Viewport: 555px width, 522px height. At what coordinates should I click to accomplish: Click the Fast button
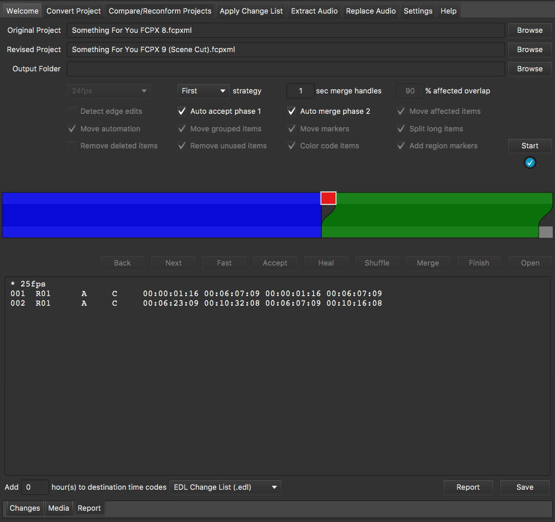point(224,263)
